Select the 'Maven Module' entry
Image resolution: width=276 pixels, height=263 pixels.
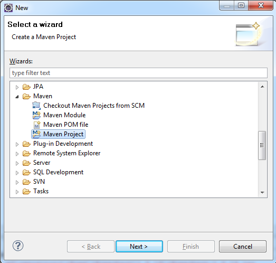[x=64, y=115]
